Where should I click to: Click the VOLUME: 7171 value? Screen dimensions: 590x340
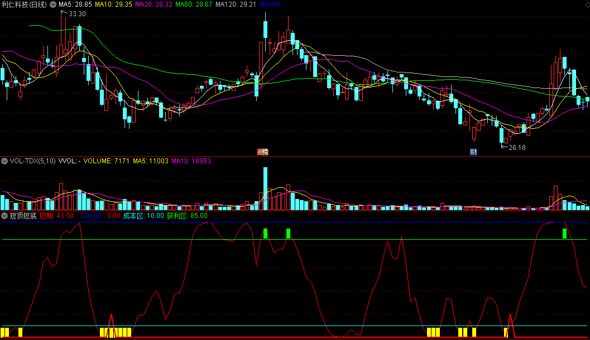[107, 161]
